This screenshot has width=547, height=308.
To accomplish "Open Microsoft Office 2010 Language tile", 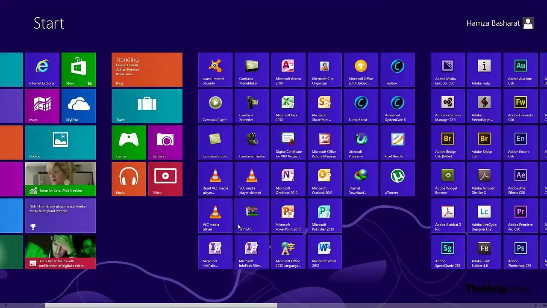I will click(288, 252).
